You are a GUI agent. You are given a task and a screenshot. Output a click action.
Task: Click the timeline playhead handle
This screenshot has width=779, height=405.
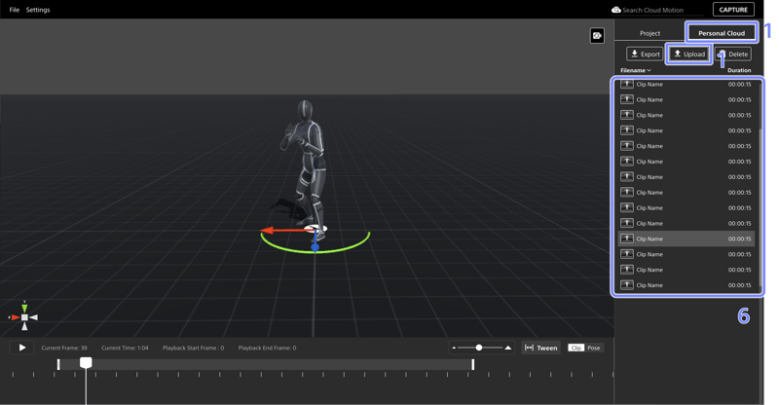click(x=86, y=362)
